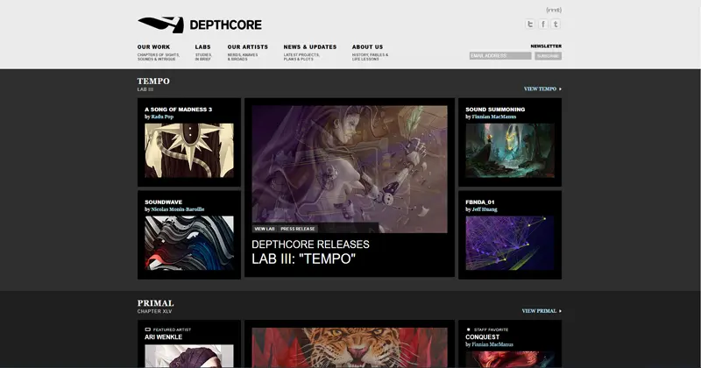Click the Lab III: "Tempo" headline
This screenshot has height=368, width=701.
click(x=303, y=258)
